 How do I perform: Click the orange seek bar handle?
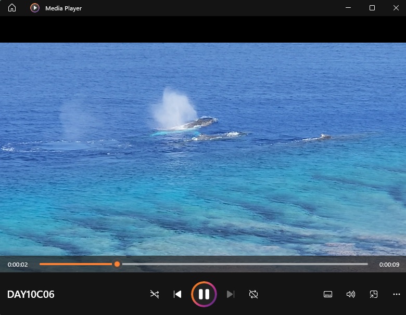click(117, 264)
